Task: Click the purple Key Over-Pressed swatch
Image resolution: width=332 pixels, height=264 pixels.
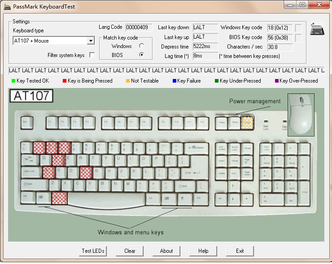Action: tap(276, 81)
